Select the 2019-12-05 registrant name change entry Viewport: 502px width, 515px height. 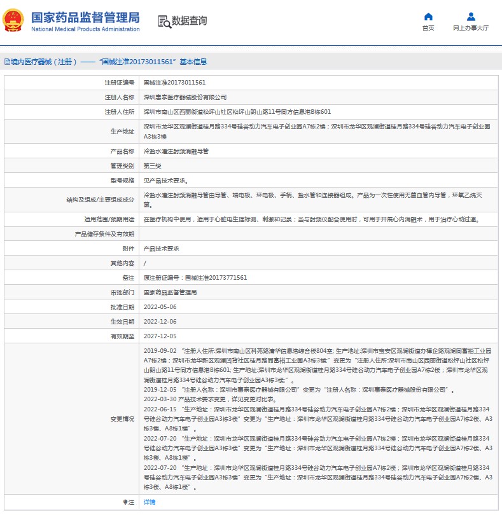pyautogui.click(x=299, y=390)
